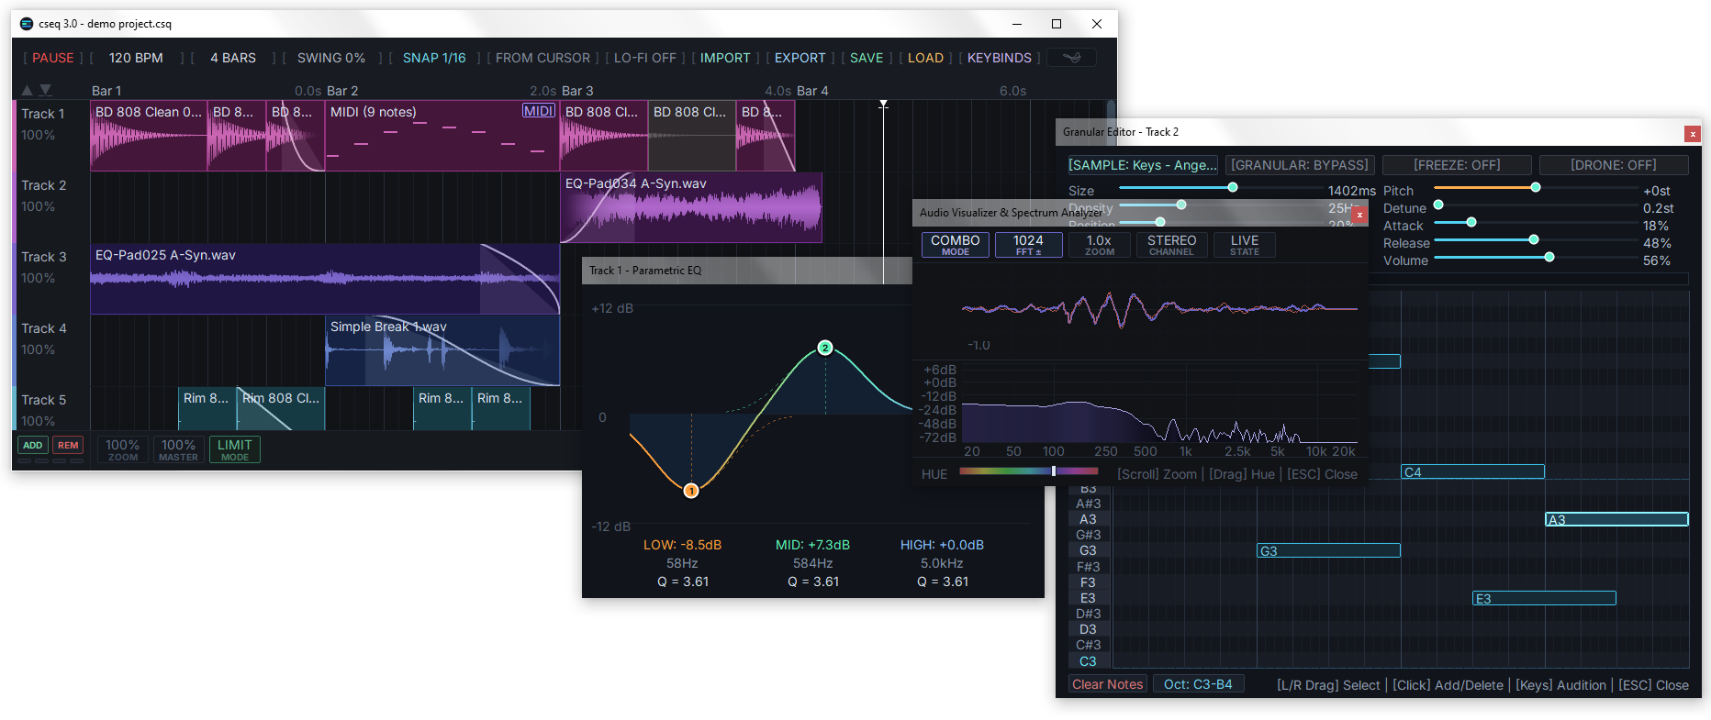Viewport: 1711px width, 720px height.
Task: Select EQ band node 2 on the curve
Action: point(825,348)
